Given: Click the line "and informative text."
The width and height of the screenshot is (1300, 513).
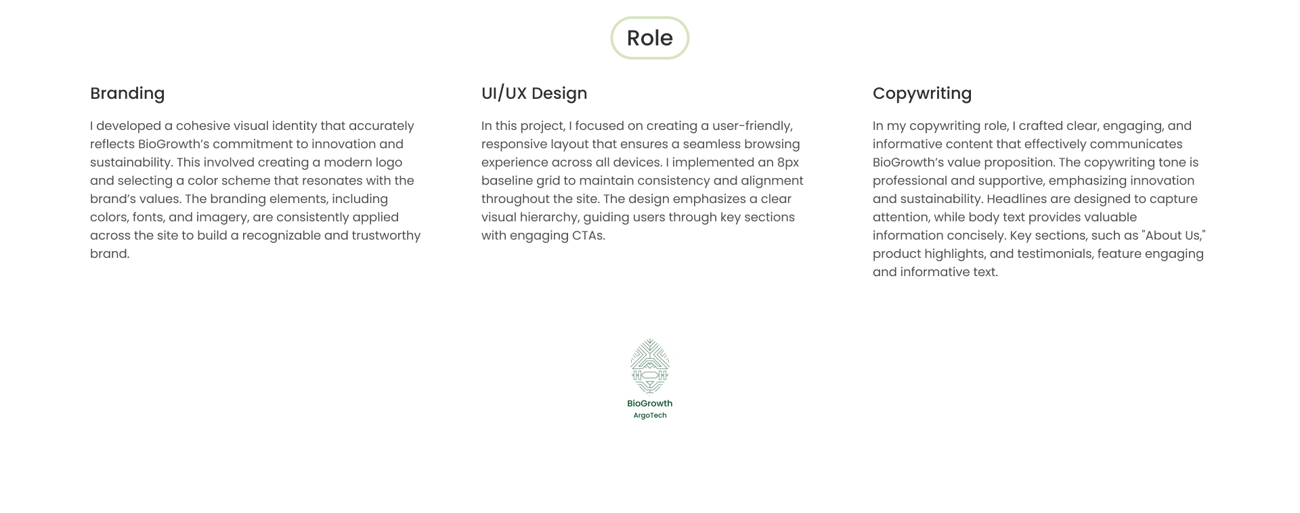Looking at the screenshot, I should pyautogui.click(x=935, y=272).
